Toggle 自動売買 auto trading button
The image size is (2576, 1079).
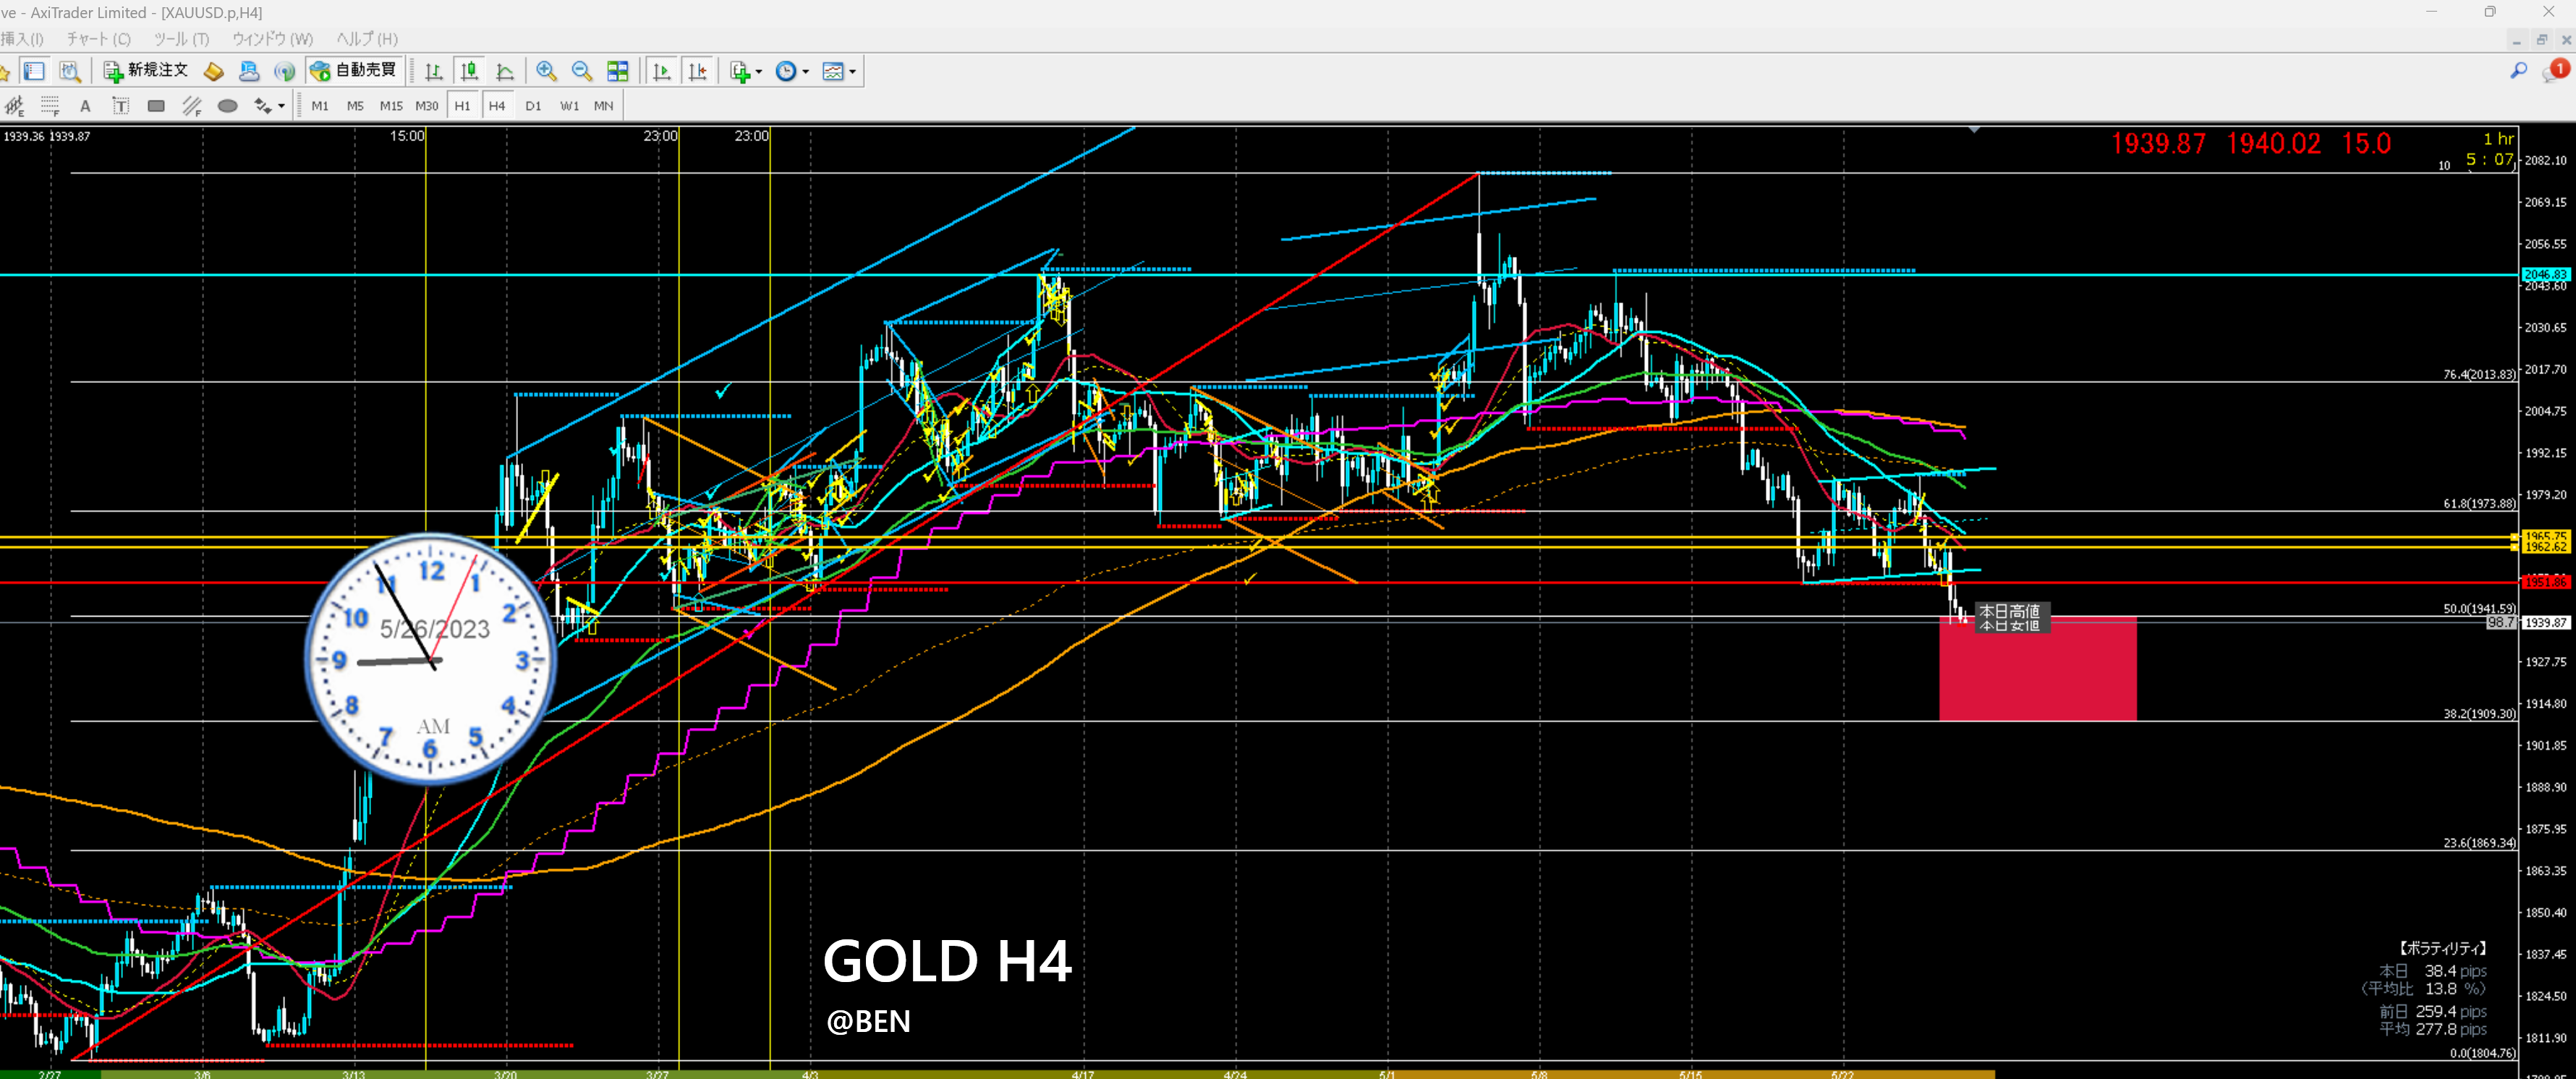[x=354, y=70]
